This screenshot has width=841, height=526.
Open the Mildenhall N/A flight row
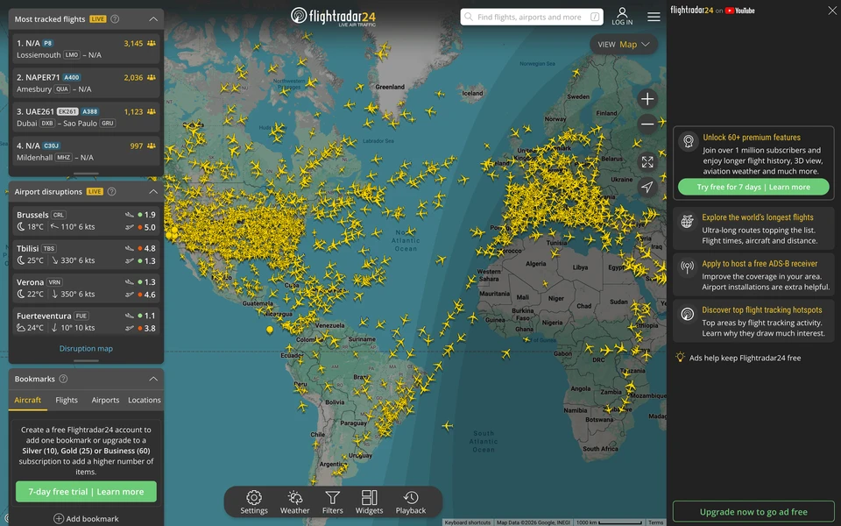(86, 152)
